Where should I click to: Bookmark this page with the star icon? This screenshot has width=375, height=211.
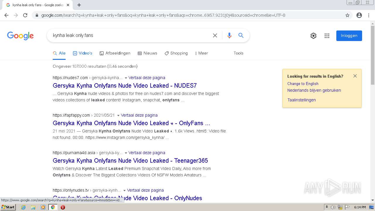click(x=347, y=15)
